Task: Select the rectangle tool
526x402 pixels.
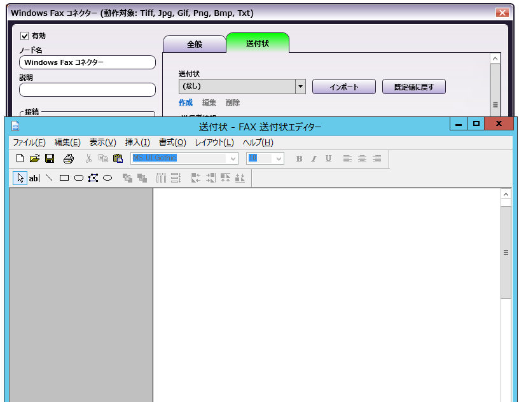Action: click(64, 178)
